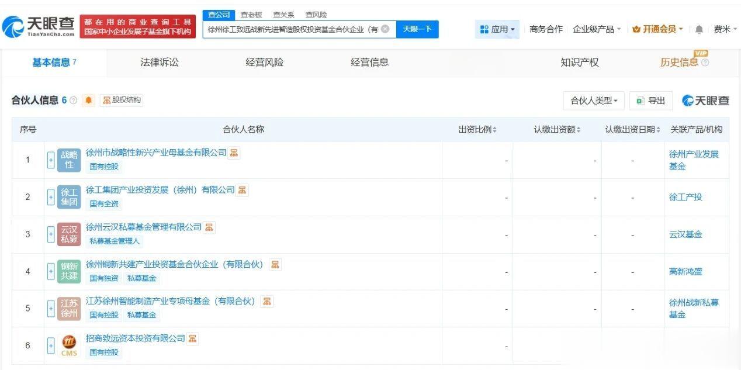Select the 基本信息 tab
The width and height of the screenshot is (741, 370).
click(x=54, y=62)
